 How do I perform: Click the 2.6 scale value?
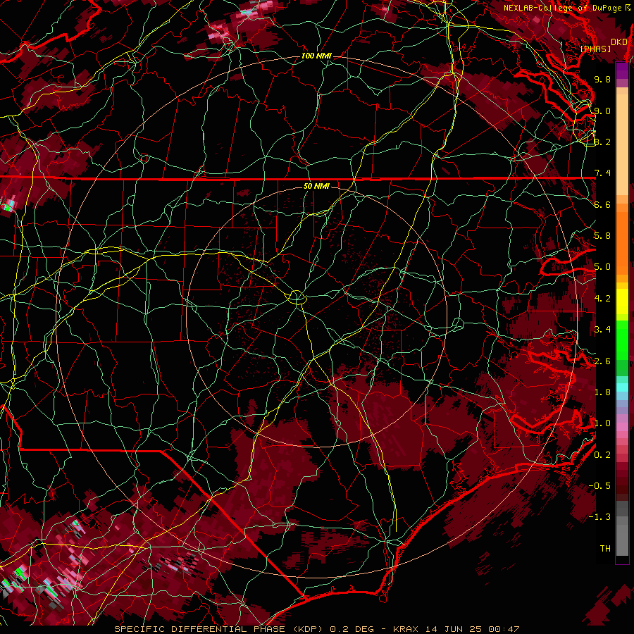click(602, 361)
